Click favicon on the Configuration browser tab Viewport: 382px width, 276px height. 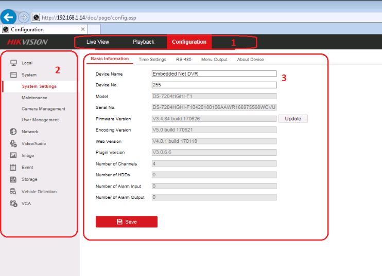[x=6, y=29]
